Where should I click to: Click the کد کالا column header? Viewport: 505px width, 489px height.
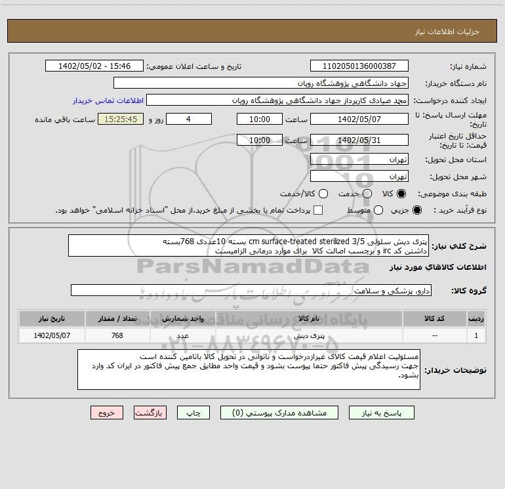434,318
